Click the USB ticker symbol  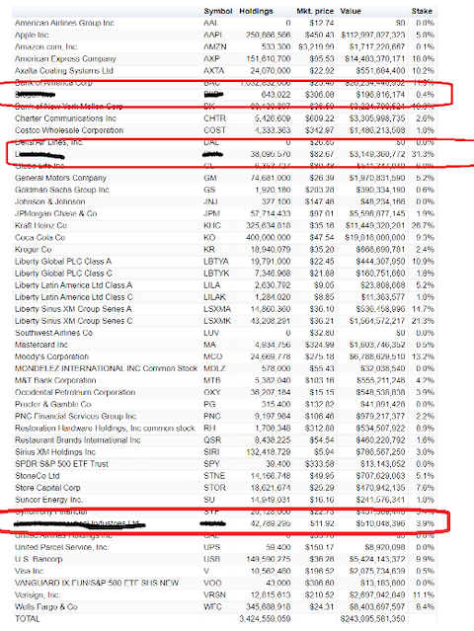point(212,559)
